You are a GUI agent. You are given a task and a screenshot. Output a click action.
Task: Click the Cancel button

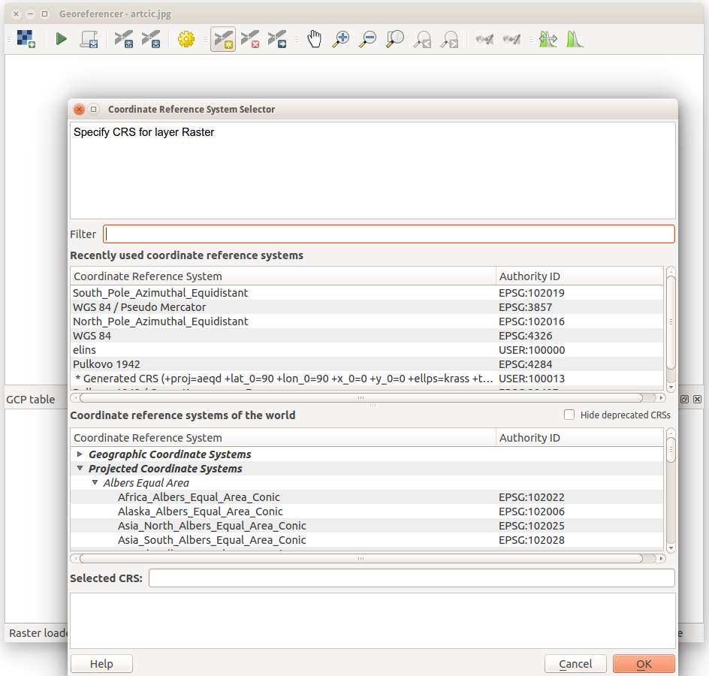tap(575, 664)
